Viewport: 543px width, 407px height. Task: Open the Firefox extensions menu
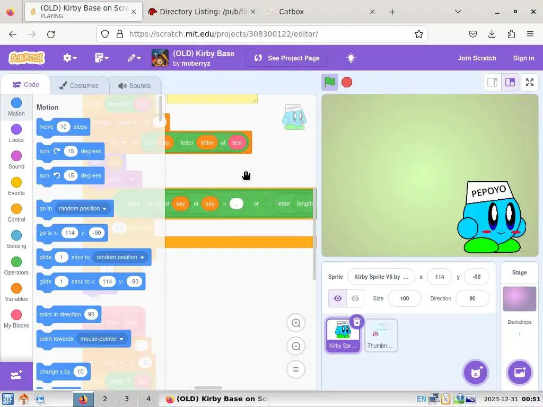coord(511,34)
